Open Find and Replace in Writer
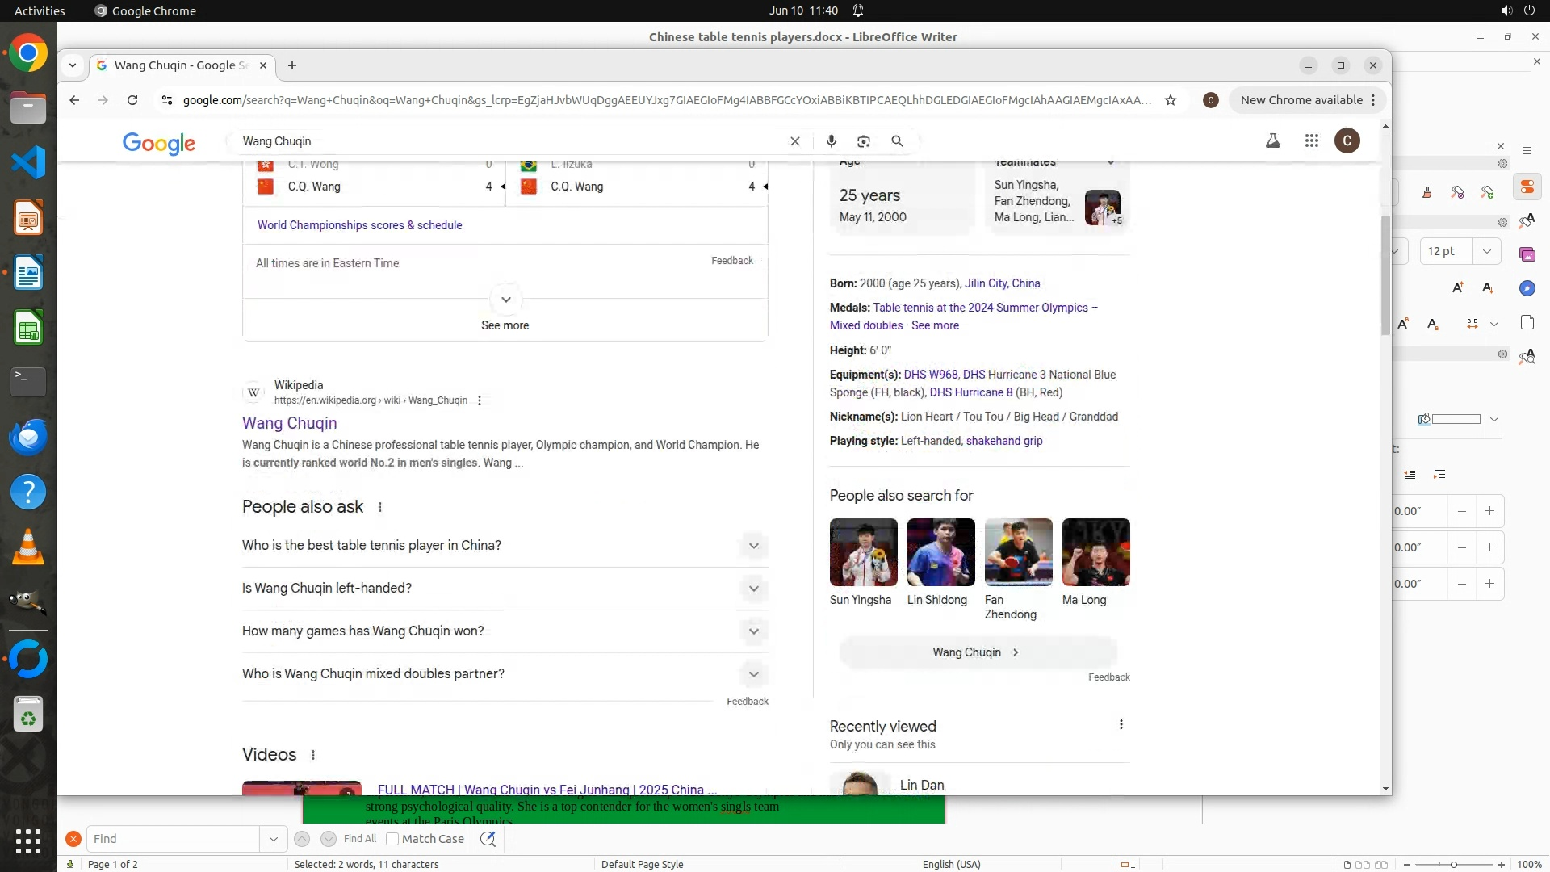This screenshot has width=1550, height=872. coord(488,839)
